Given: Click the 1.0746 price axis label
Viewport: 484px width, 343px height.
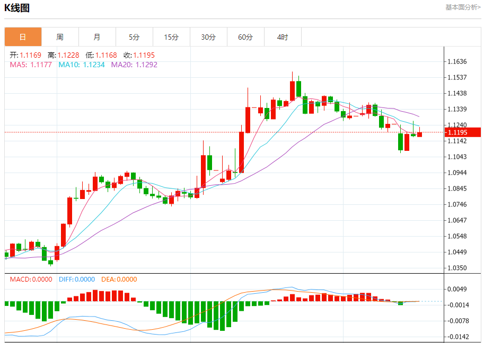Looking at the screenshot, I should point(457,204).
